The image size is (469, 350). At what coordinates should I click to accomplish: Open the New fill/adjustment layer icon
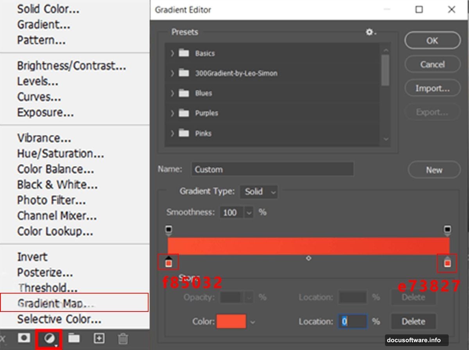tap(48, 339)
